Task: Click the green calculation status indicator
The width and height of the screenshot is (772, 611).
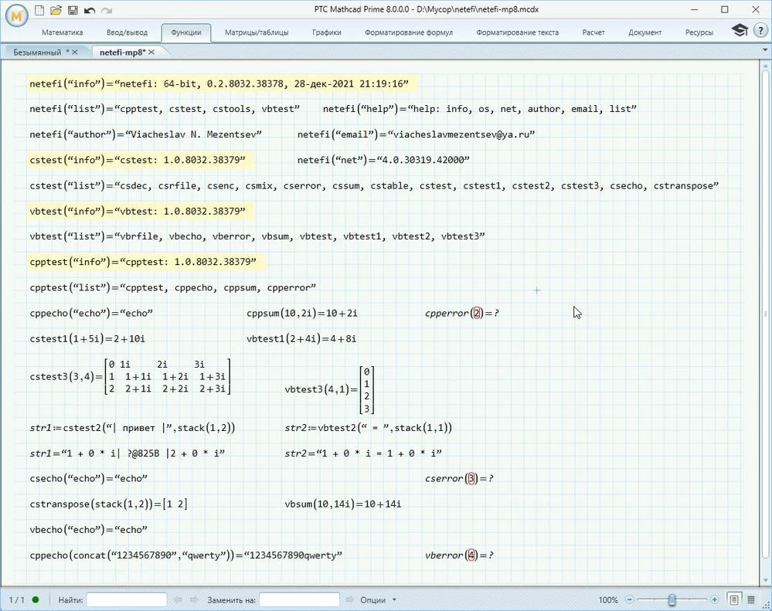Action: click(36, 599)
